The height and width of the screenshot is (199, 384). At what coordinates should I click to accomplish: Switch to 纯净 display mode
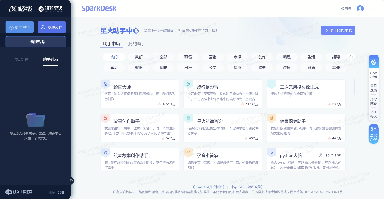(52, 193)
